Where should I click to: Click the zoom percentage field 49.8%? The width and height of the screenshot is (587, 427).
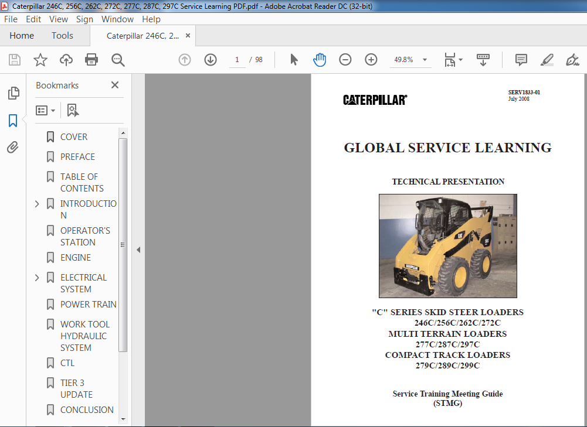pos(404,60)
